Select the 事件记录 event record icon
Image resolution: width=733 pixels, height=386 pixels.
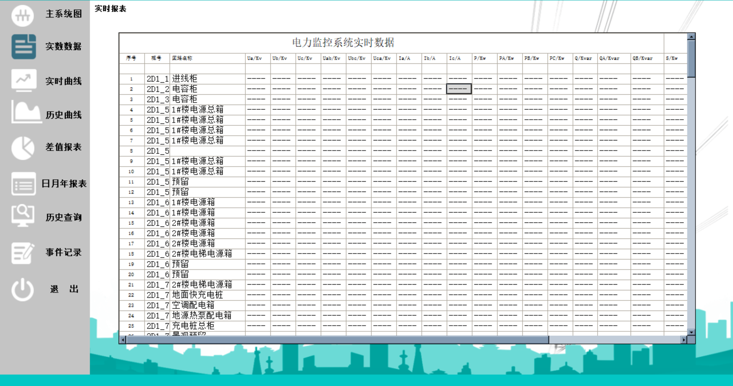[23, 252]
